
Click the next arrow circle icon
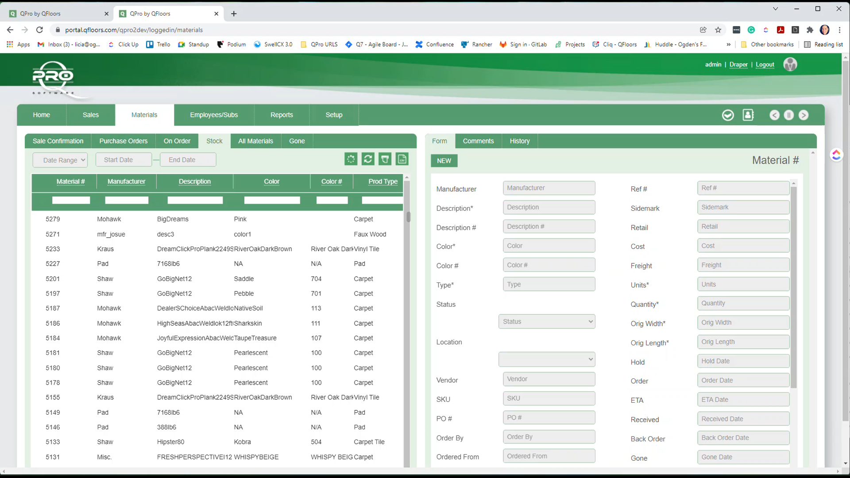[804, 115]
